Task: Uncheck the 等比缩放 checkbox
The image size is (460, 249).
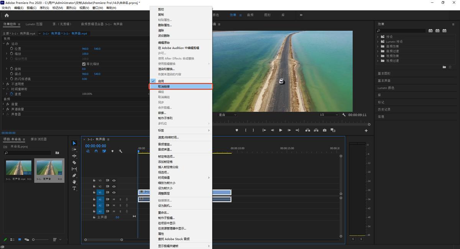Action: coord(84,64)
